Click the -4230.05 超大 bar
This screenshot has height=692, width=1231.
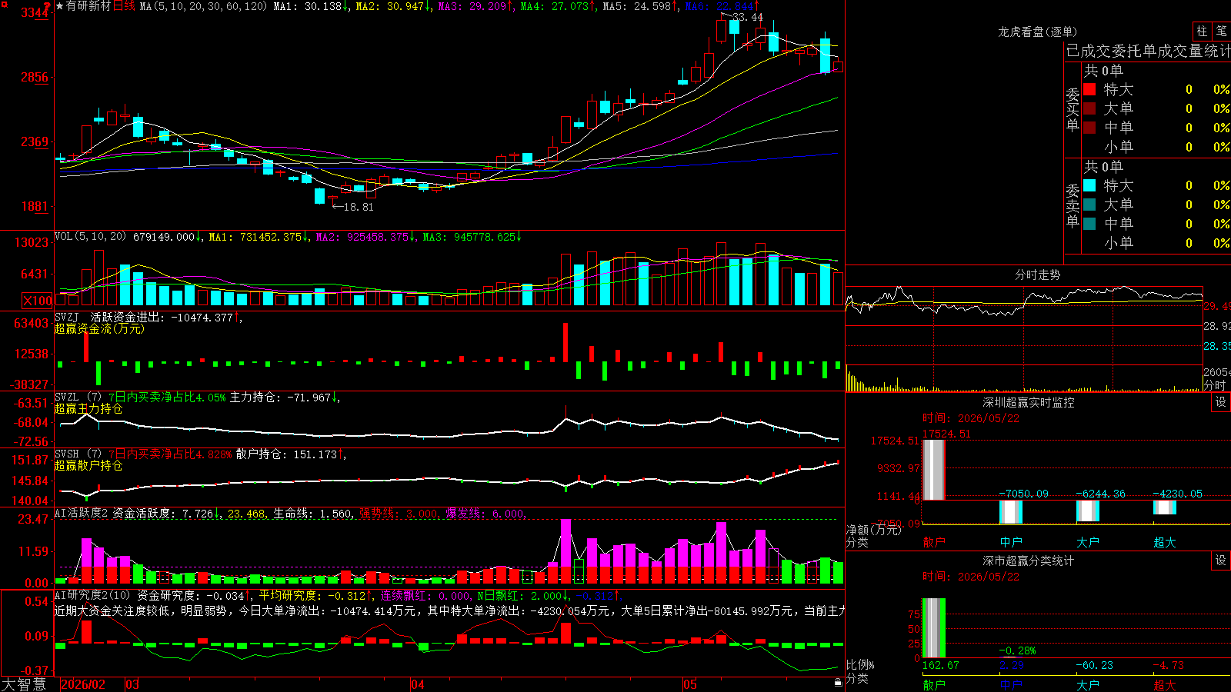coord(1165,507)
